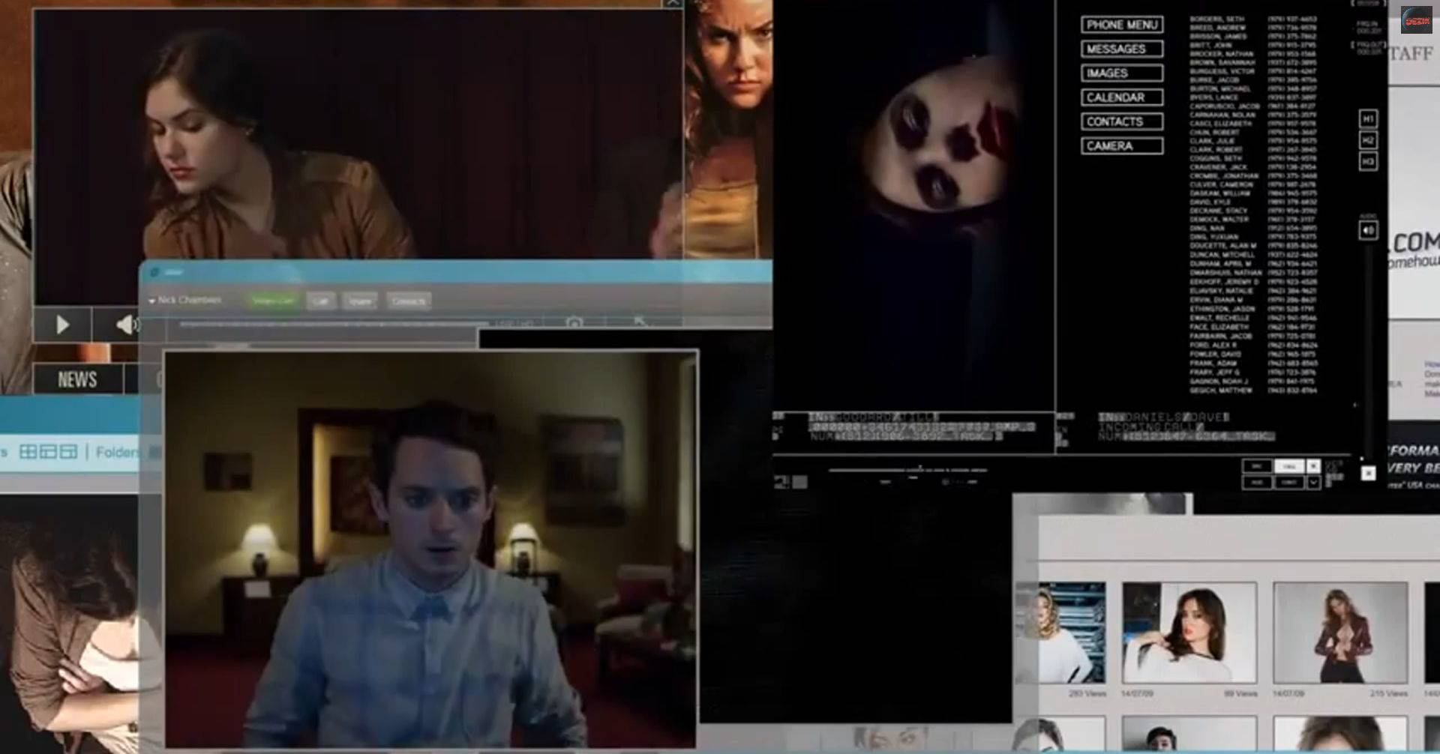Click the small white square X icon
1440x754 pixels.
tap(1368, 473)
